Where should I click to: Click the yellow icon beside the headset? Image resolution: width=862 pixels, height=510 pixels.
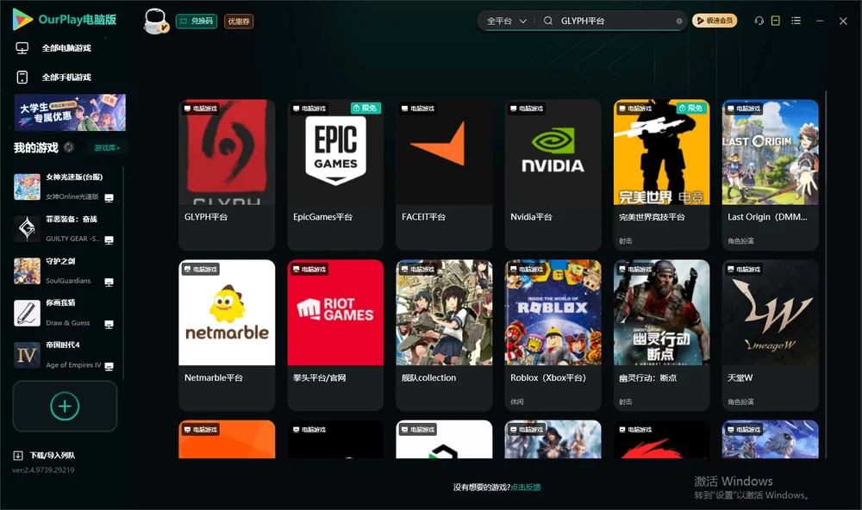pyautogui.click(x=776, y=21)
